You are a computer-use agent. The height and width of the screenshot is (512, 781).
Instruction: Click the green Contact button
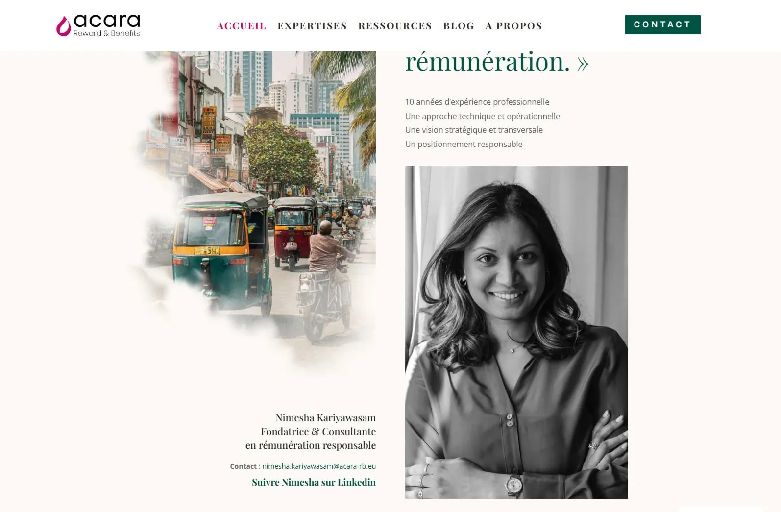click(x=662, y=24)
